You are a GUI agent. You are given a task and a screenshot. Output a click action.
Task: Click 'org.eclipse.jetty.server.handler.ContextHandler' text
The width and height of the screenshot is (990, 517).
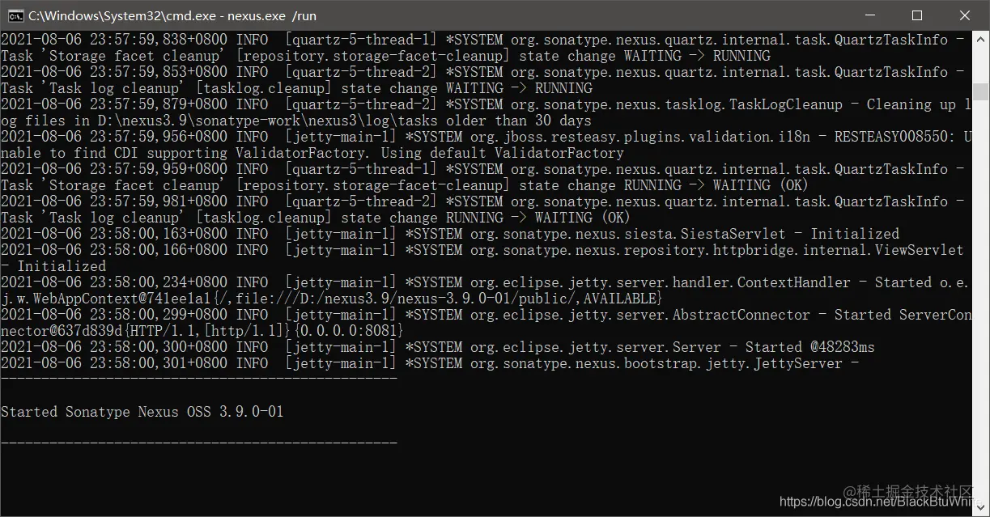pyautogui.click(x=661, y=282)
